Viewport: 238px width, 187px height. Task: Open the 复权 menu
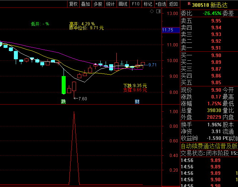click(73, 4)
